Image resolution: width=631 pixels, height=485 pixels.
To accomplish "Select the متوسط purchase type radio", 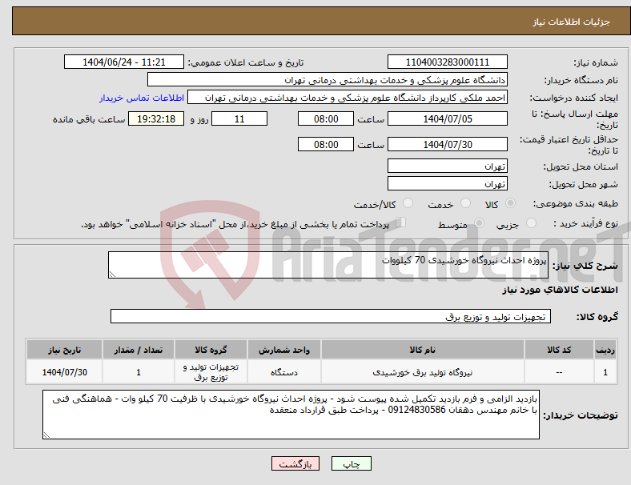I will coord(479,223).
